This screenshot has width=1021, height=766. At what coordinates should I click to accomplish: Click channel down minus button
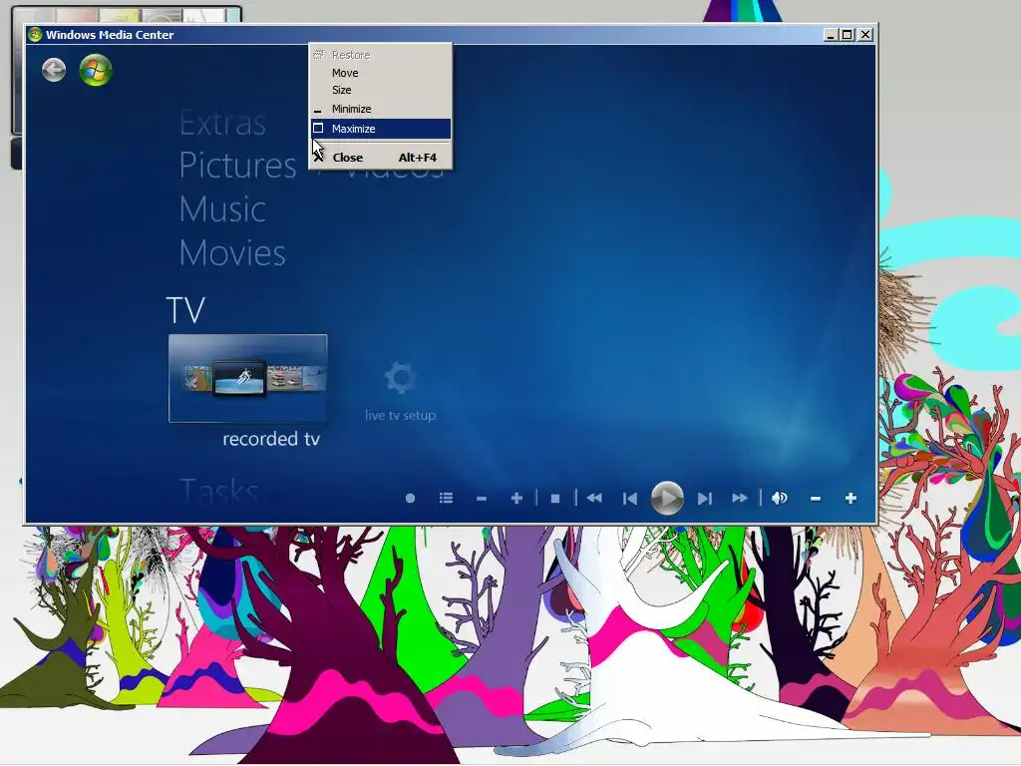[482, 499]
